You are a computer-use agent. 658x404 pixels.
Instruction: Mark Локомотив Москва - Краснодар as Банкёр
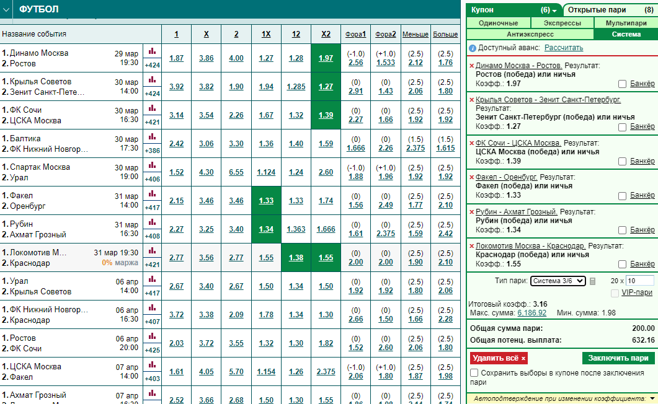tap(622, 265)
